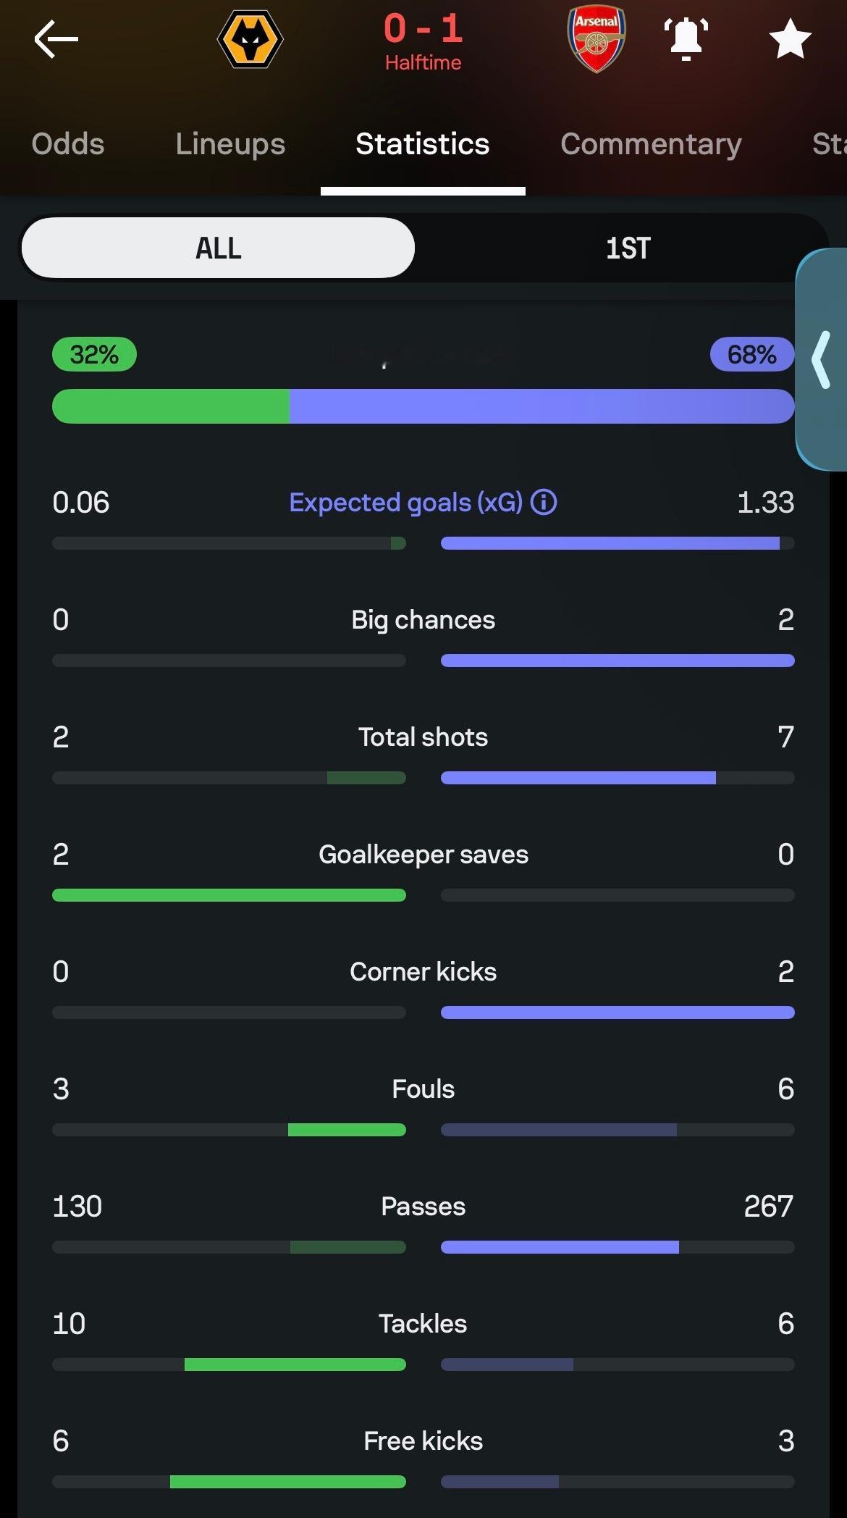This screenshot has height=1518, width=847.
Task: Open the partially visible tab after Commentary
Action: coord(829,144)
